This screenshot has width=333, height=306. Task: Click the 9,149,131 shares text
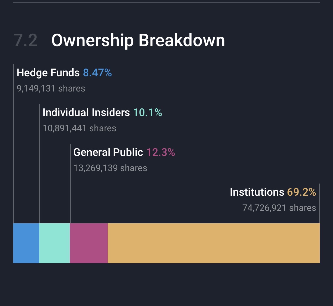point(51,88)
